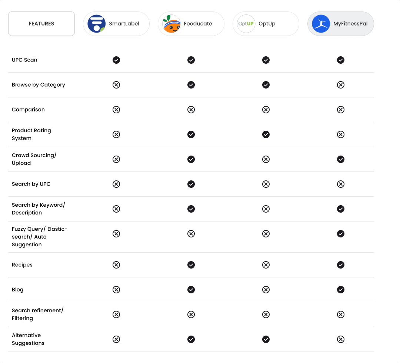Screen dimensions: 400x363
Task: Click the UPC Scan checkmark under SmartLabel
Action: coord(116,60)
